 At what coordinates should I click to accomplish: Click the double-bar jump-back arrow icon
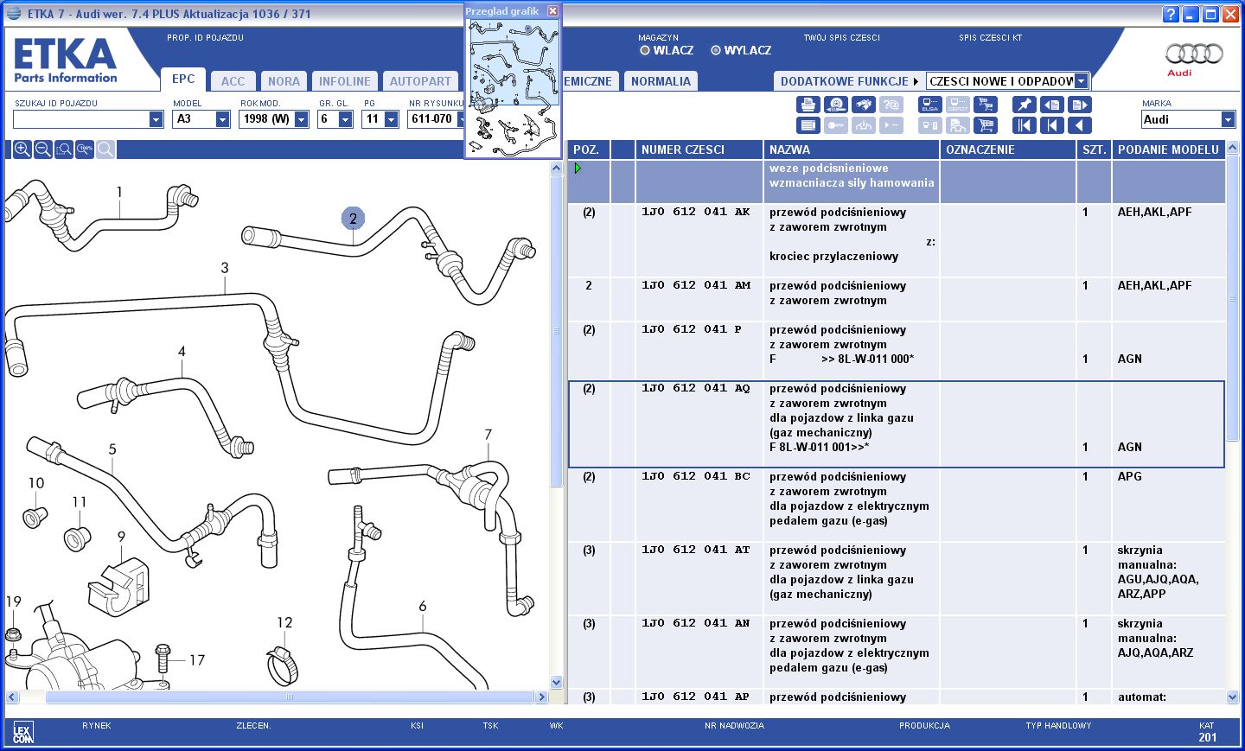[1024, 125]
